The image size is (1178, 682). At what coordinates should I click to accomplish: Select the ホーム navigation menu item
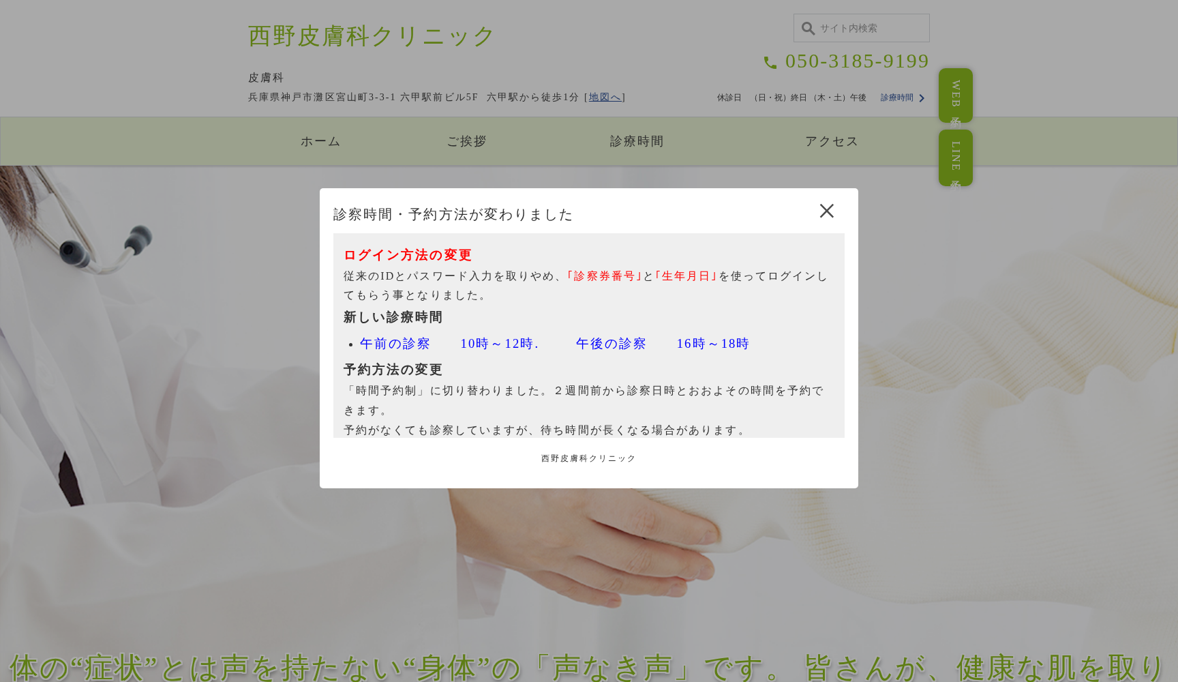point(320,141)
